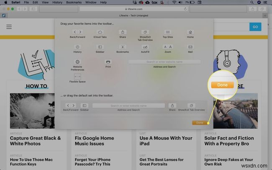This screenshot has height=170, width=272.
Task: Pick the Website Preferences item
Action: point(77,65)
